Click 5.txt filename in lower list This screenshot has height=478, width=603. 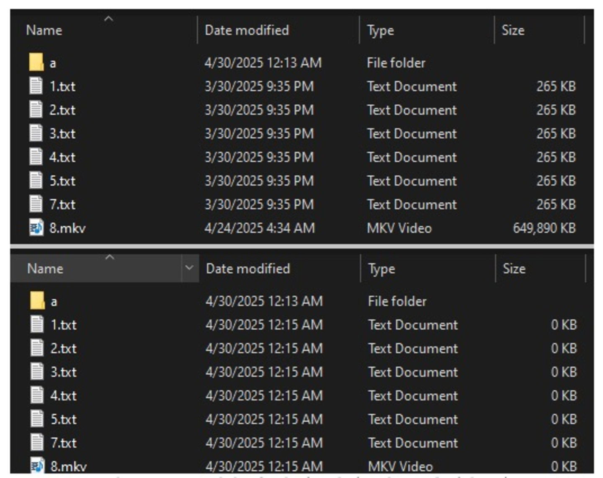pos(64,419)
